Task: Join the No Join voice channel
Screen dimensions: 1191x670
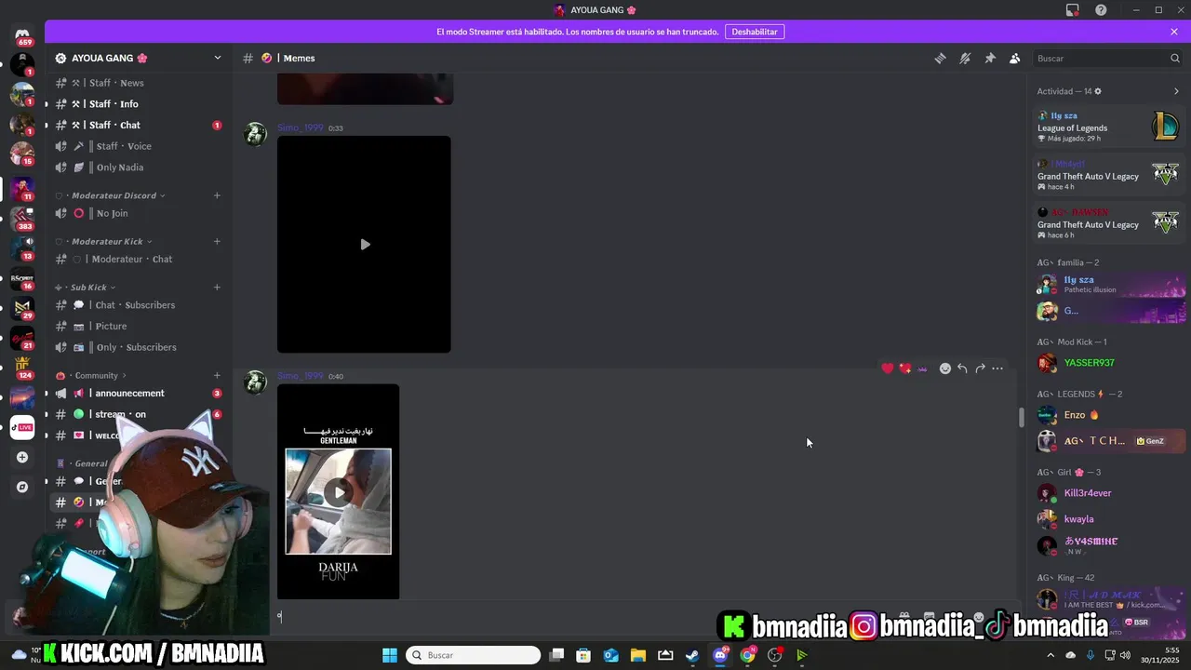Action: [x=138, y=213]
